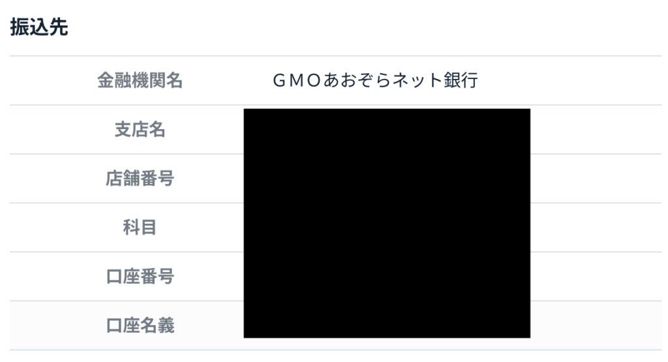Select the 支店名 row label
The width and height of the screenshot is (668, 362).
coord(140,130)
